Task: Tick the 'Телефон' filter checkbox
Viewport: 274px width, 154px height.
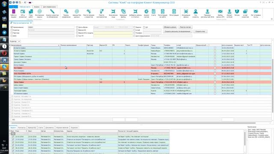Action: pos(134,33)
